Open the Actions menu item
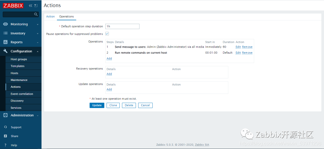 click(x=16, y=87)
